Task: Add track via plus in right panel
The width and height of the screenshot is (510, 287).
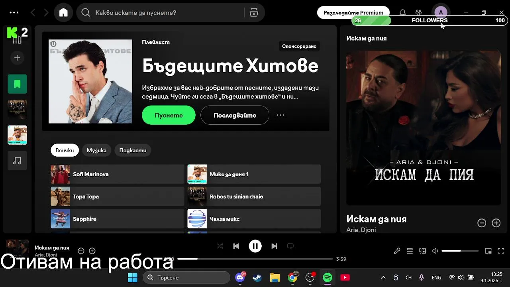Action: pyautogui.click(x=496, y=223)
